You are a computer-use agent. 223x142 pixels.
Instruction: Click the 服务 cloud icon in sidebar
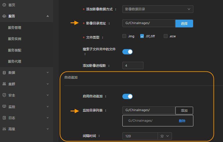click(x=4, y=16)
